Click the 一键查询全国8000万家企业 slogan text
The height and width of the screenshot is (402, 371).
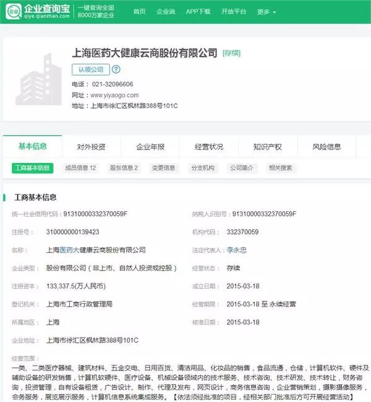click(96, 12)
